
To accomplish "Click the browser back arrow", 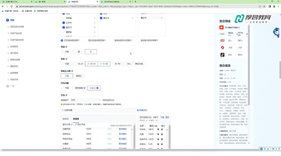I will (x=3, y=6).
